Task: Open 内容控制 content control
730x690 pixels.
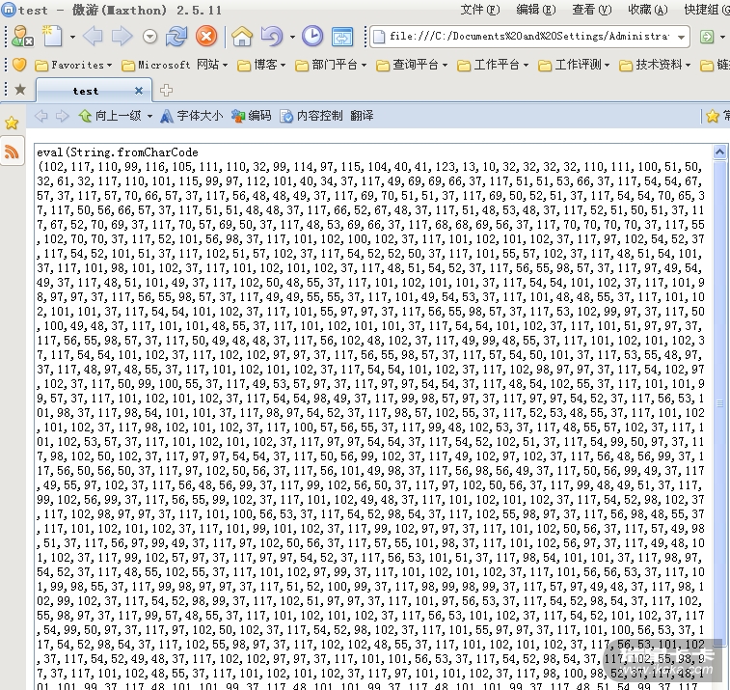Action: [311, 116]
